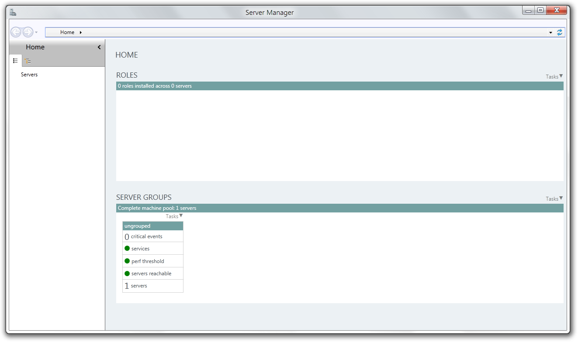Click the green servers reachable status dot
The height and width of the screenshot is (342, 578).
(127, 274)
